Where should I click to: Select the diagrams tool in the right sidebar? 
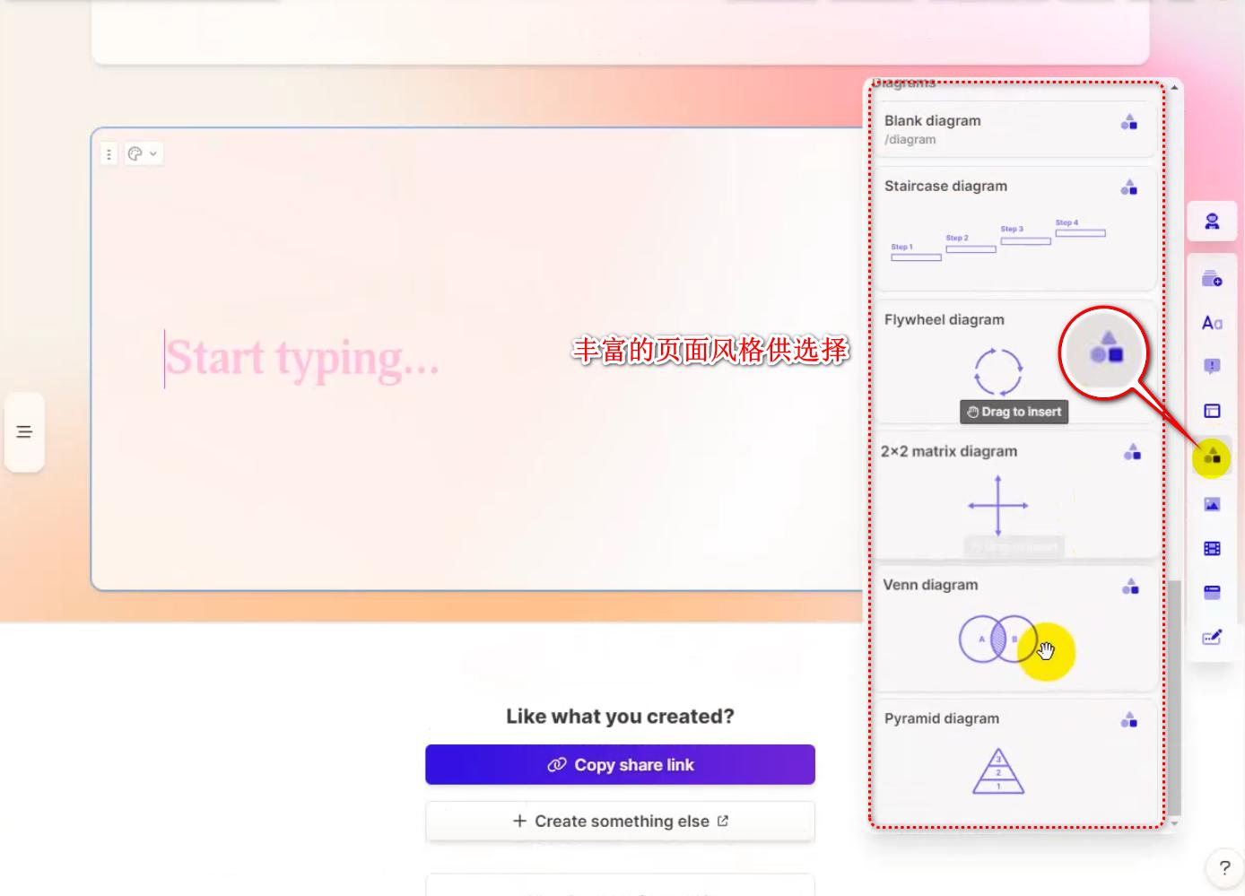click(1212, 457)
